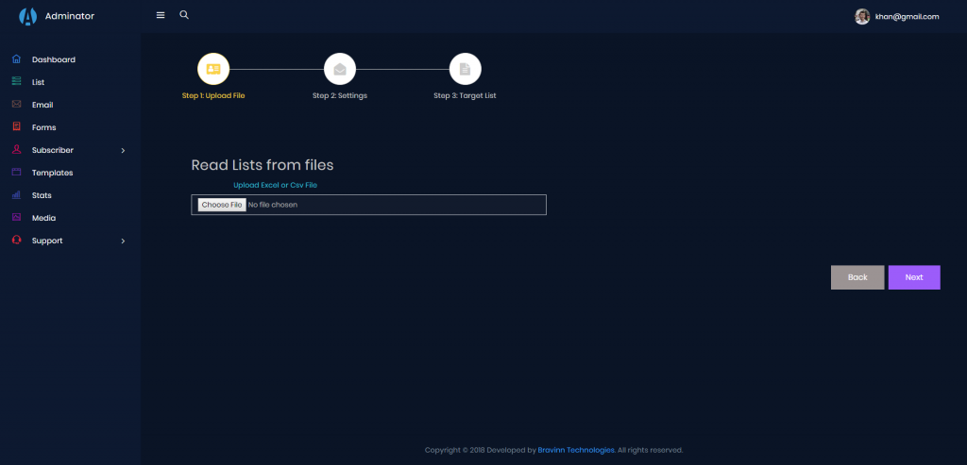The height and width of the screenshot is (465, 967).
Task: Go to Templates in the sidebar
Action: tap(52, 173)
